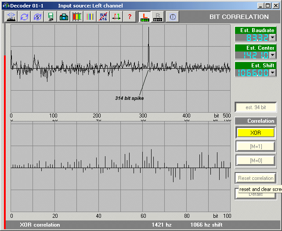Open the Est. Baudrate dropdown
The image size is (282, 231).
point(272,37)
